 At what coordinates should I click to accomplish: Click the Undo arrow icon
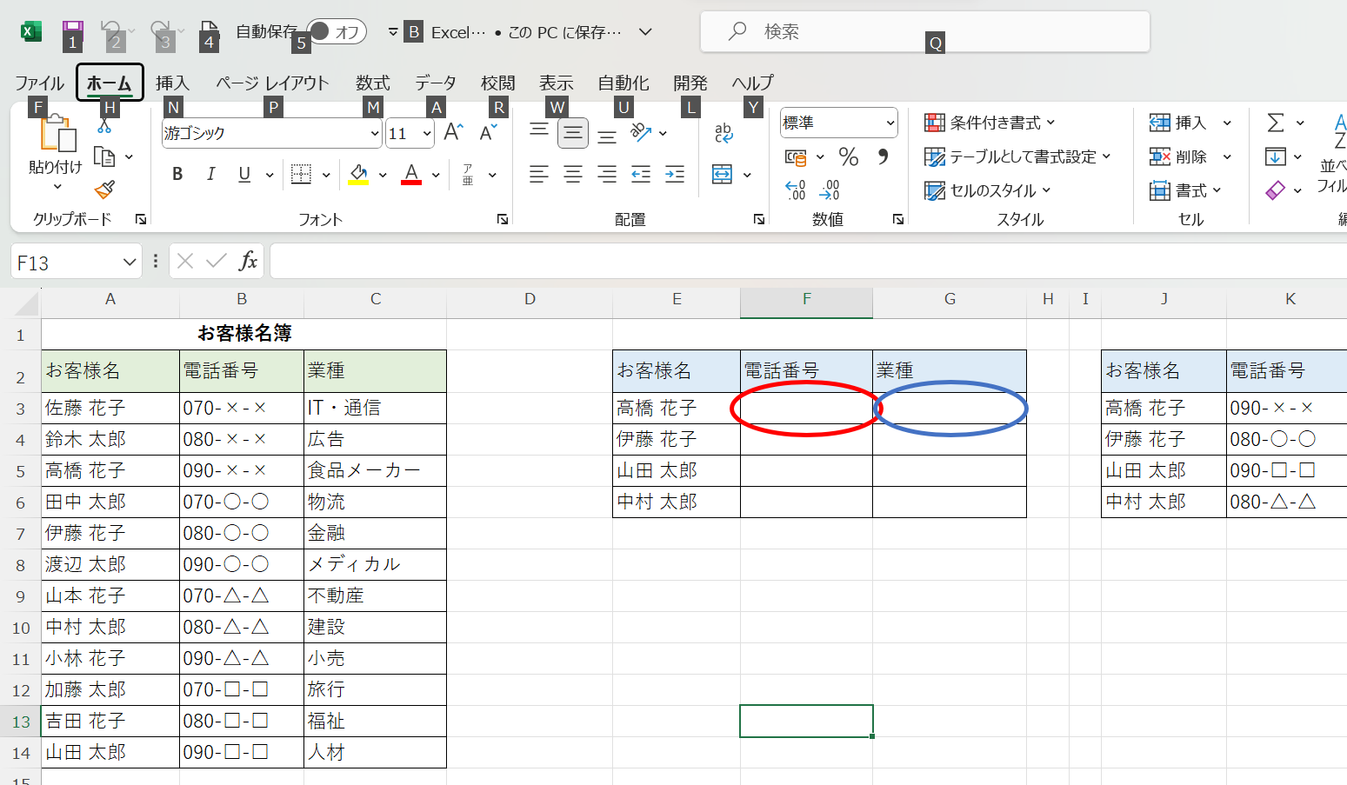coord(110,30)
